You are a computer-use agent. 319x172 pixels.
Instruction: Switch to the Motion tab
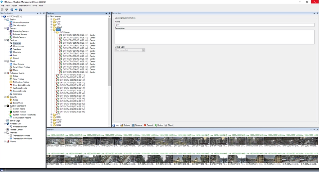coord(159,125)
